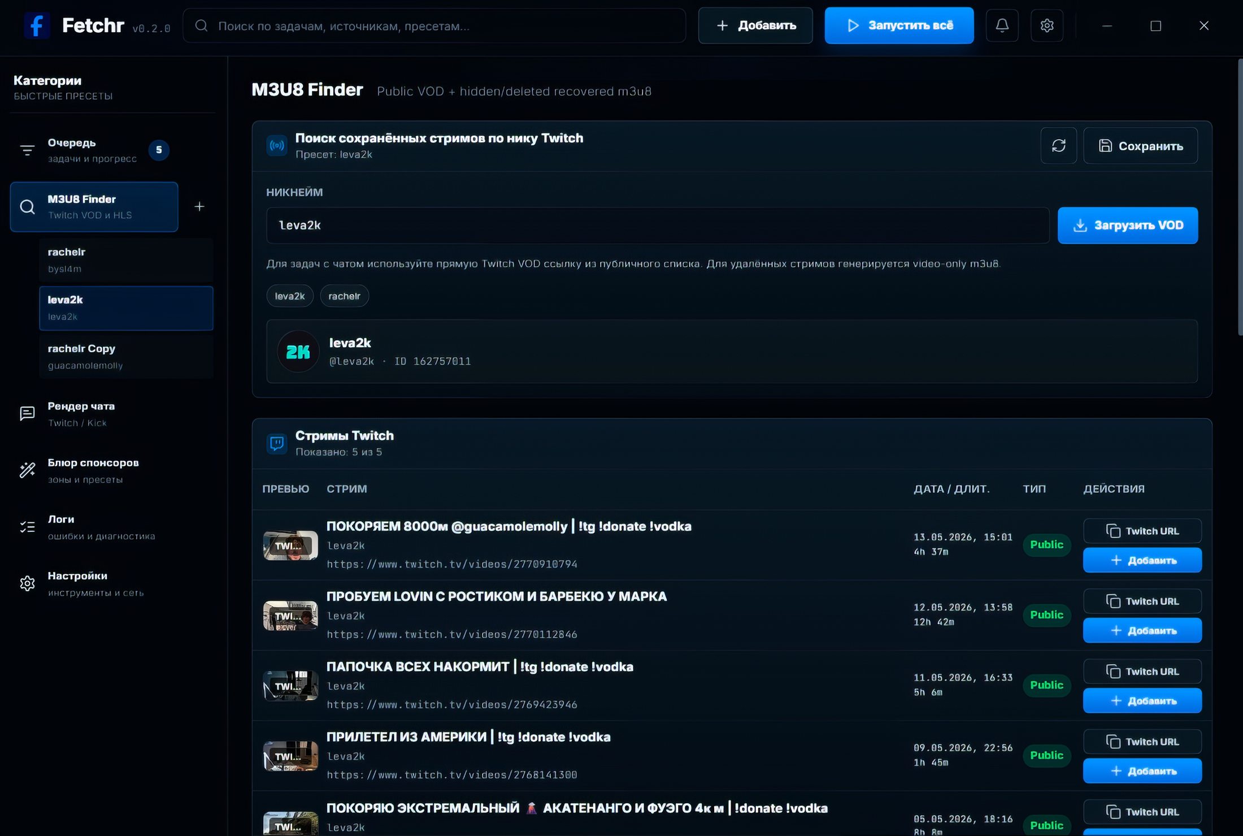
Task: Click the top Добавить button
Action: click(x=755, y=25)
